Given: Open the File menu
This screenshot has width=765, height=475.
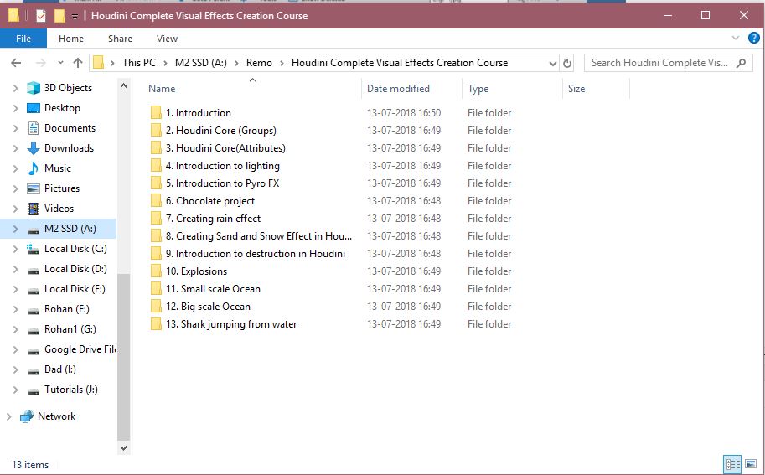Looking at the screenshot, I should [x=23, y=39].
